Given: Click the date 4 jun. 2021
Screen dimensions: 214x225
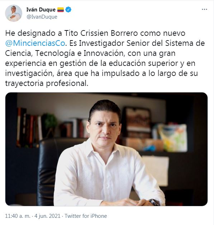Looking at the screenshot, I should 47,216.
